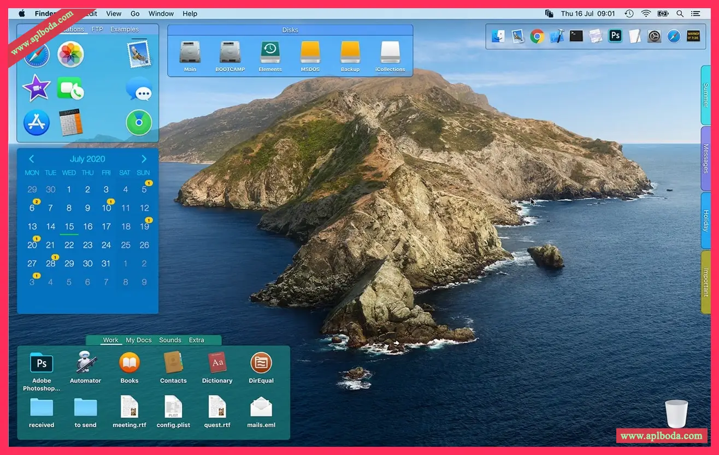
Task: Select July 28 in the calendar
Action: (51, 264)
